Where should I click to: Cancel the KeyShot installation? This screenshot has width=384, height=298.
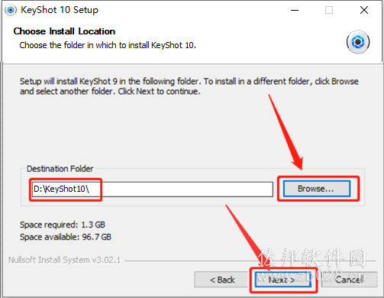coord(349,280)
